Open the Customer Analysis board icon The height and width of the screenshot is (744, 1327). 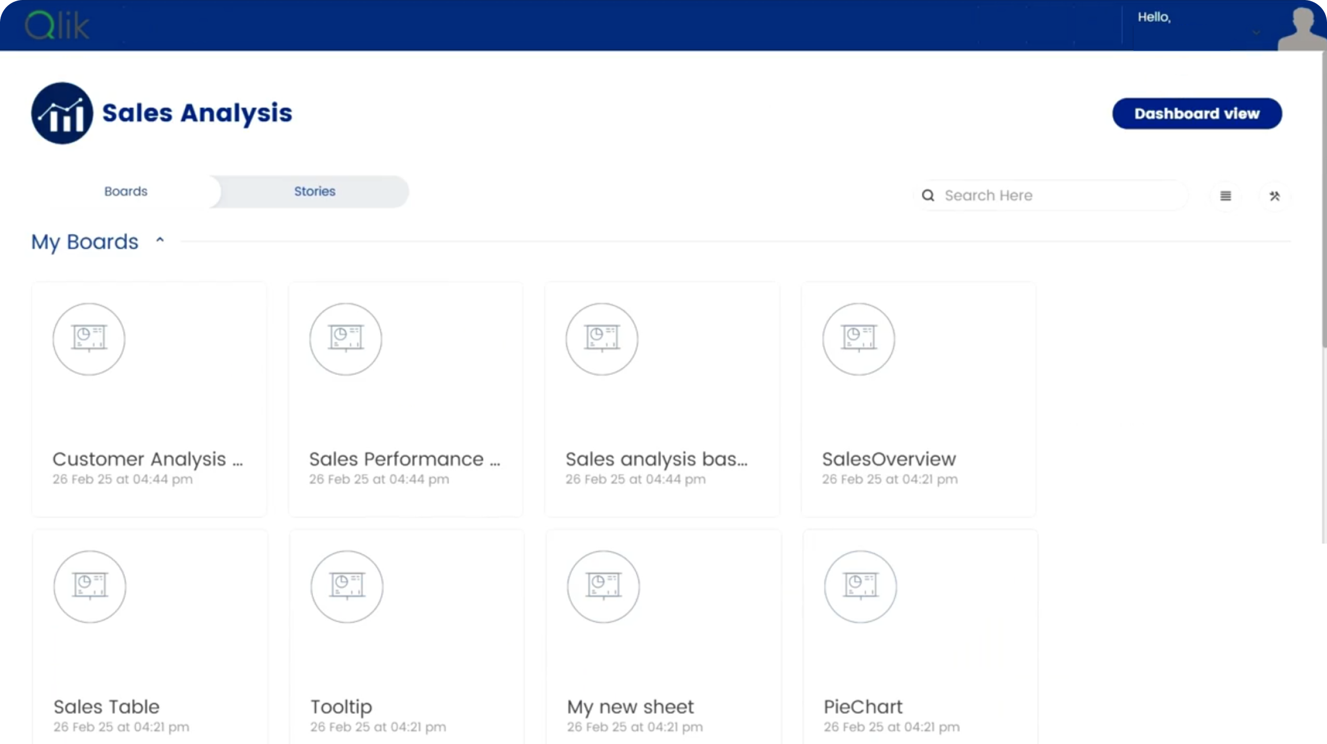(x=89, y=339)
